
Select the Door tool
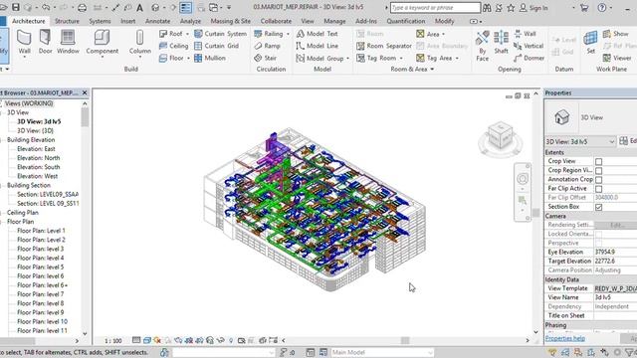click(45, 42)
